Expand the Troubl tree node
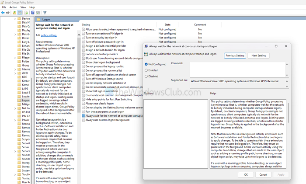The width and height of the screenshot is (306, 184). 15,175
